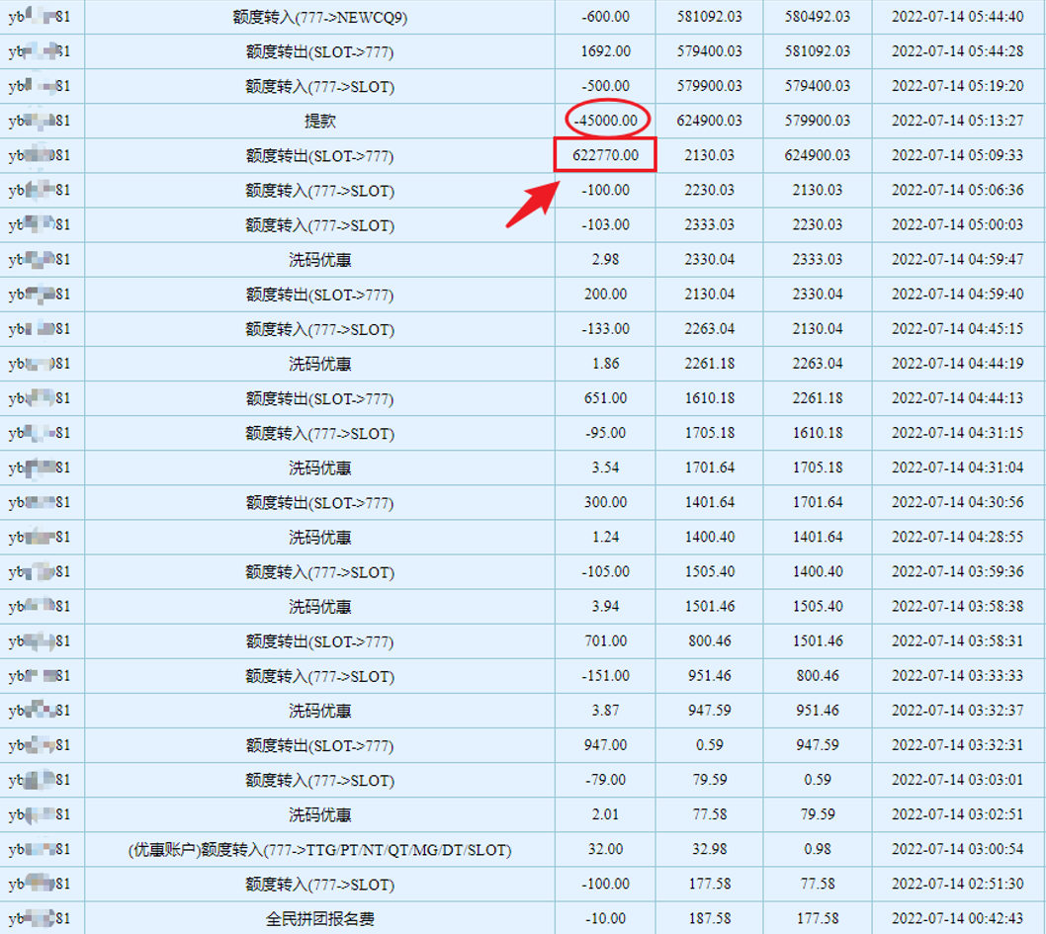Screen dimensions: 1046x934
Task: Select the boxed 622770.00 transfer amount
Action: pyautogui.click(x=605, y=156)
